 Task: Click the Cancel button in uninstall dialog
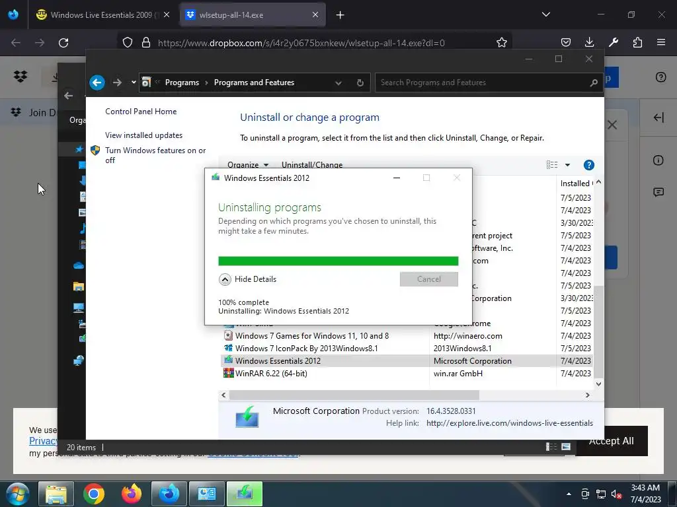click(428, 279)
